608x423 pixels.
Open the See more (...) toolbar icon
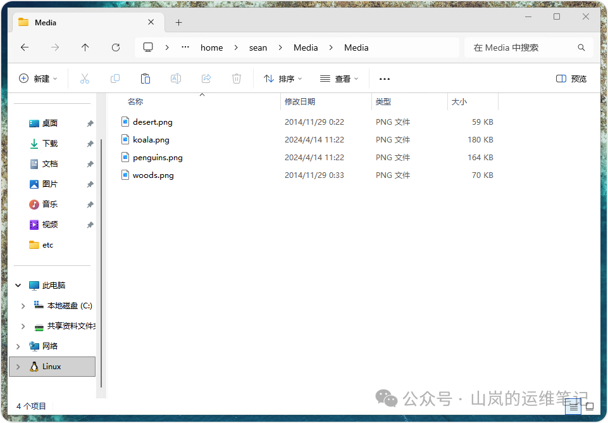[x=384, y=78]
